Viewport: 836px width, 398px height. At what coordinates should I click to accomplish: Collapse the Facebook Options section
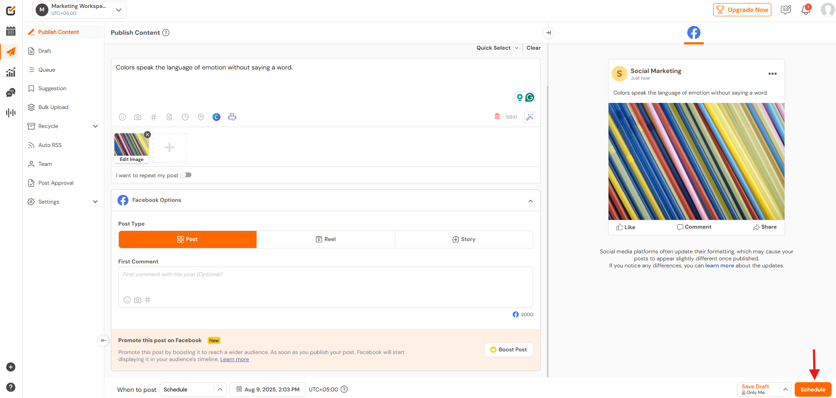point(530,201)
